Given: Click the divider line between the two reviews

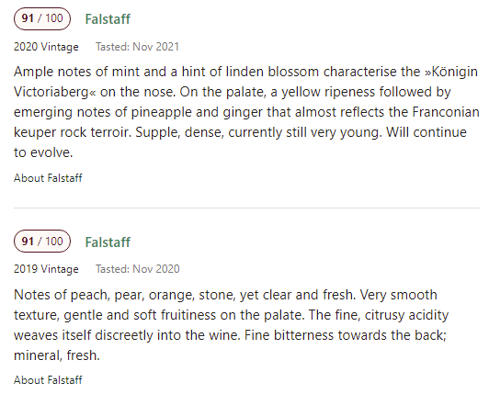Looking at the screenshot, I should [246, 208].
